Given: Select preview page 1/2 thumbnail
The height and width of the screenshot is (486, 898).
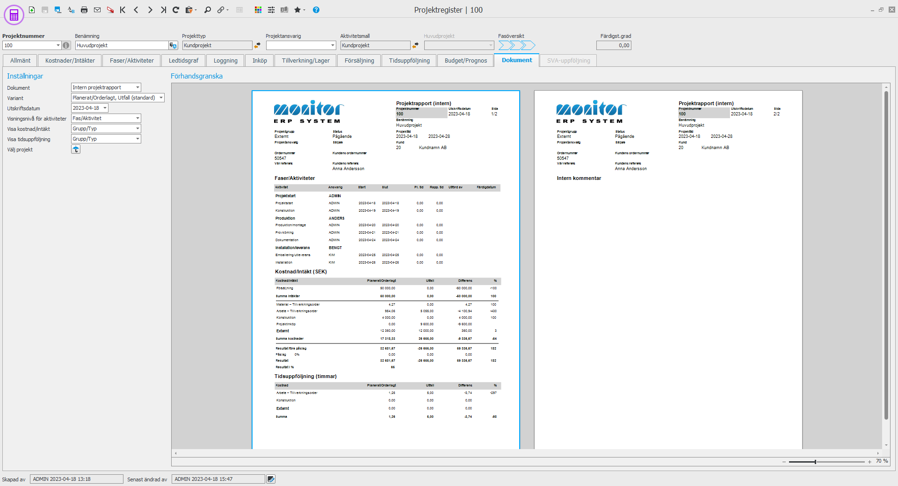Looking at the screenshot, I should tap(386, 270).
